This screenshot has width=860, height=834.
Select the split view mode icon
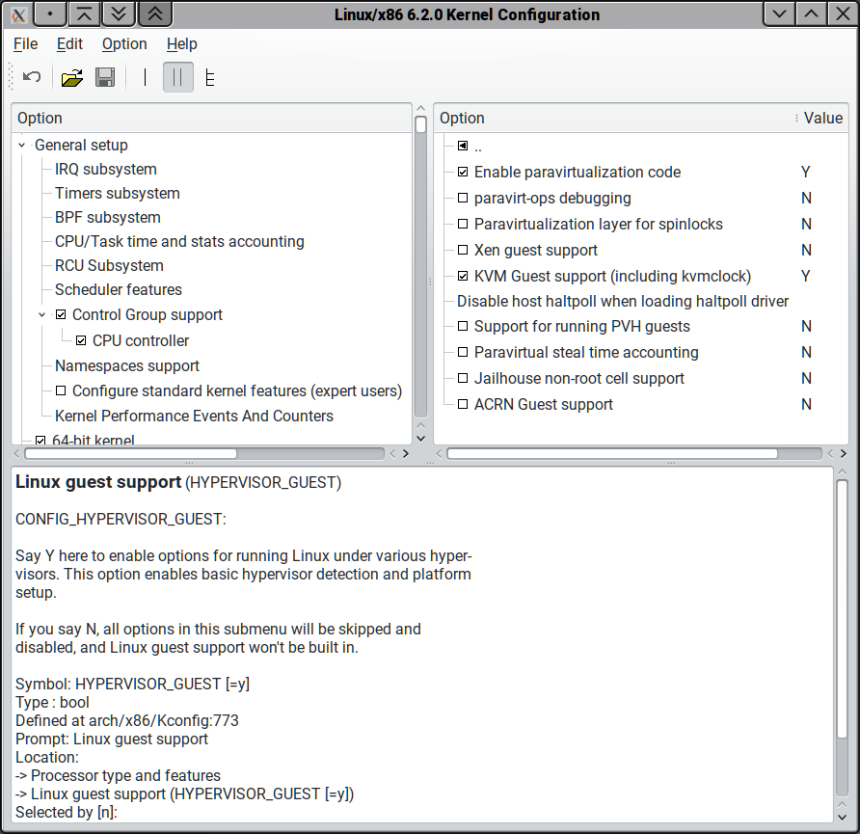(x=177, y=78)
